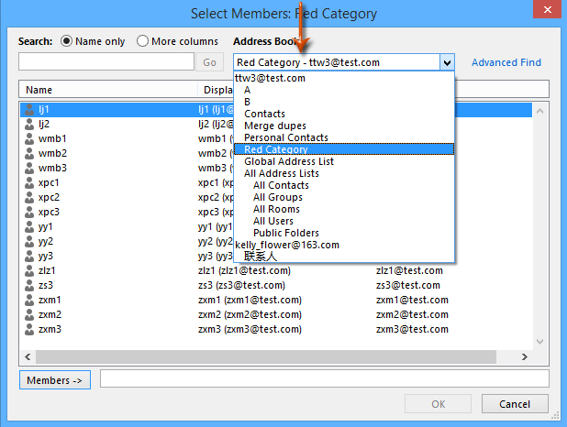Click the zxm1@test.com email address cell
This screenshot has width=567, height=427.
[x=412, y=300]
